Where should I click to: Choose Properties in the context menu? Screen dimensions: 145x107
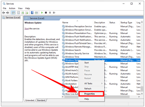tap(91, 94)
